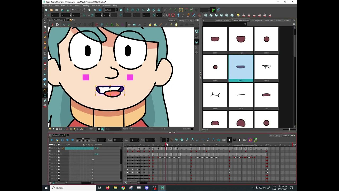Screen dimensions: 339x191
Task: Switch to the Node View tab
Action: [x=269, y=20]
